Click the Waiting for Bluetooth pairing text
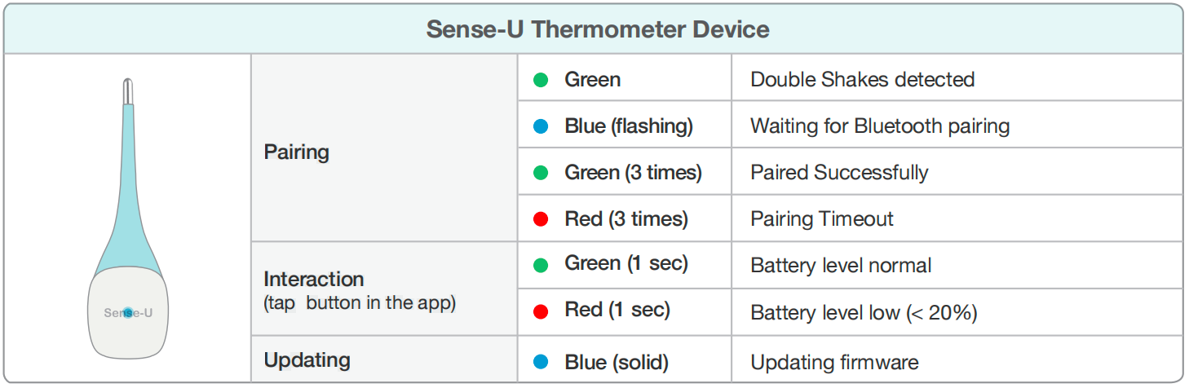The height and width of the screenshot is (388, 1189). (x=880, y=126)
